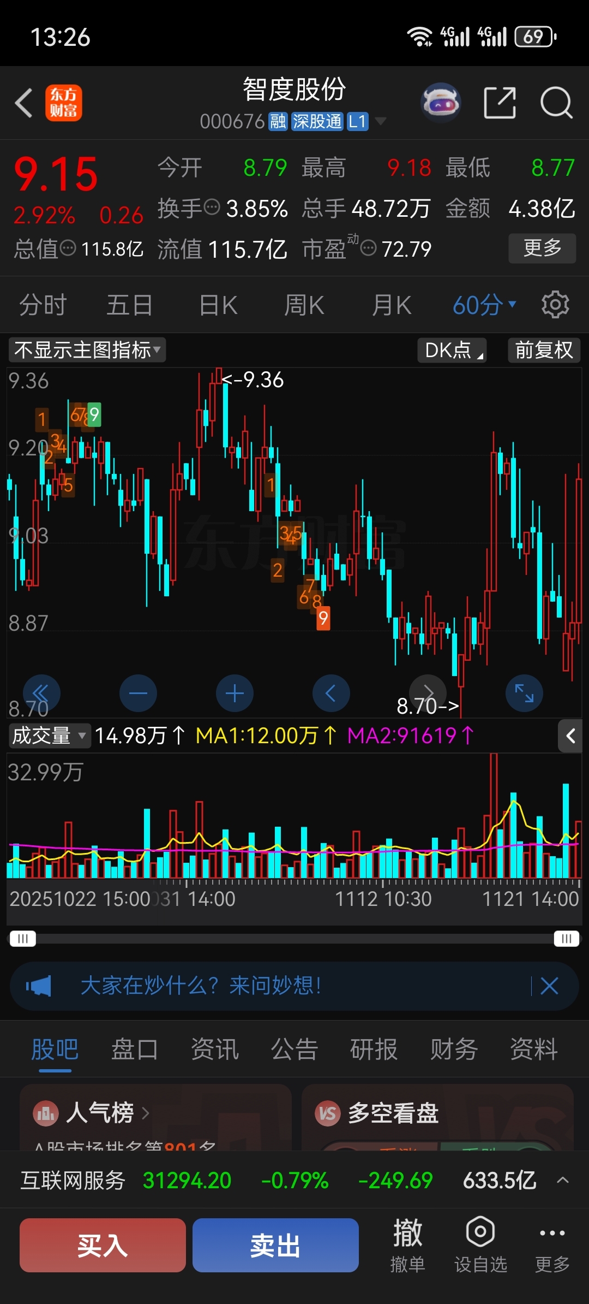Tap the 更多 quote details button

click(543, 248)
